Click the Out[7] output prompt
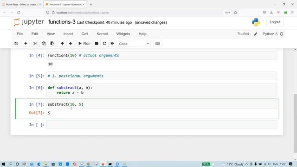The width and height of the screenshot is (297, 167). (37, 113)
